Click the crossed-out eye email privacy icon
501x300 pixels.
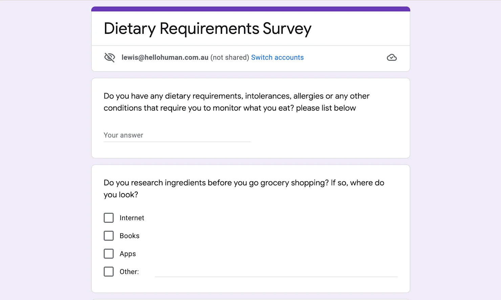(110, 57)
